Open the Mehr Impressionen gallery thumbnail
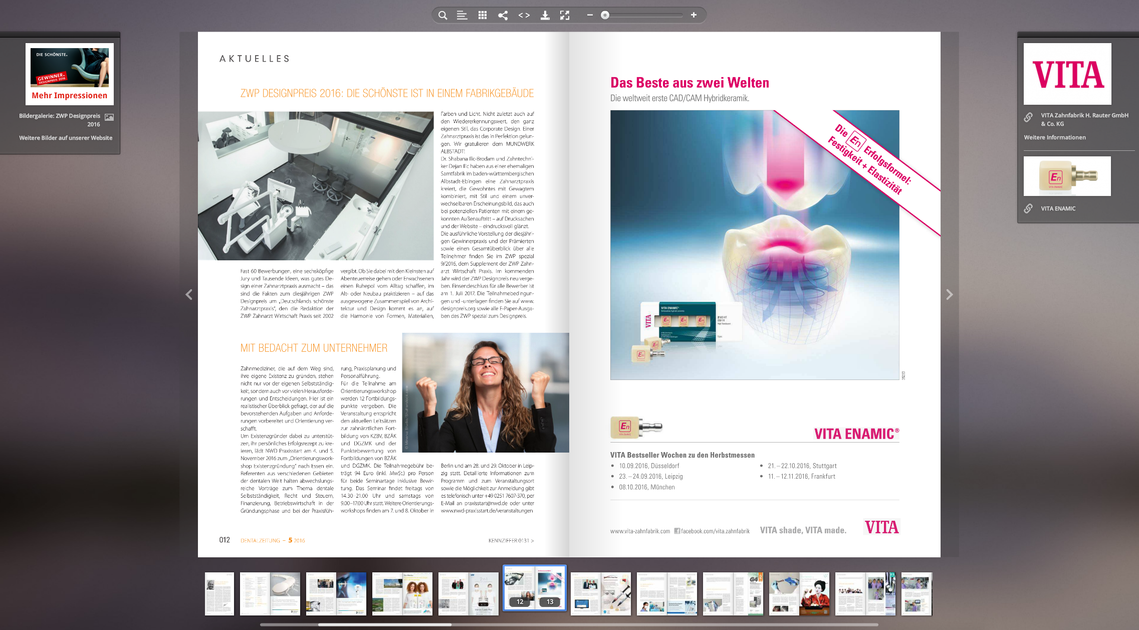The image size is (1139, 630). pos(70,74)
